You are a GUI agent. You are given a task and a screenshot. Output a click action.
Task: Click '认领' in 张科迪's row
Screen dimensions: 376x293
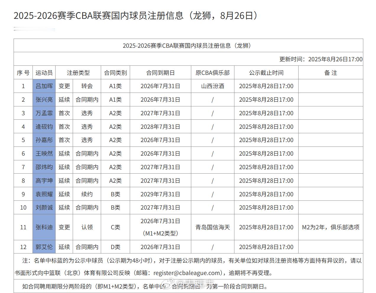(x=87, y=227)
